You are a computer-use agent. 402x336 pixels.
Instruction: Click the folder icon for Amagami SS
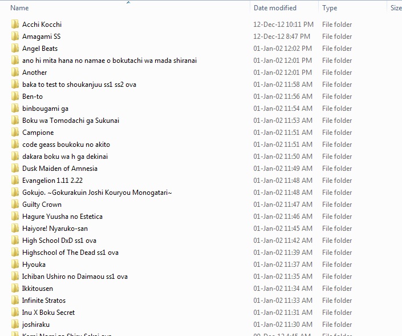[15, 37]
